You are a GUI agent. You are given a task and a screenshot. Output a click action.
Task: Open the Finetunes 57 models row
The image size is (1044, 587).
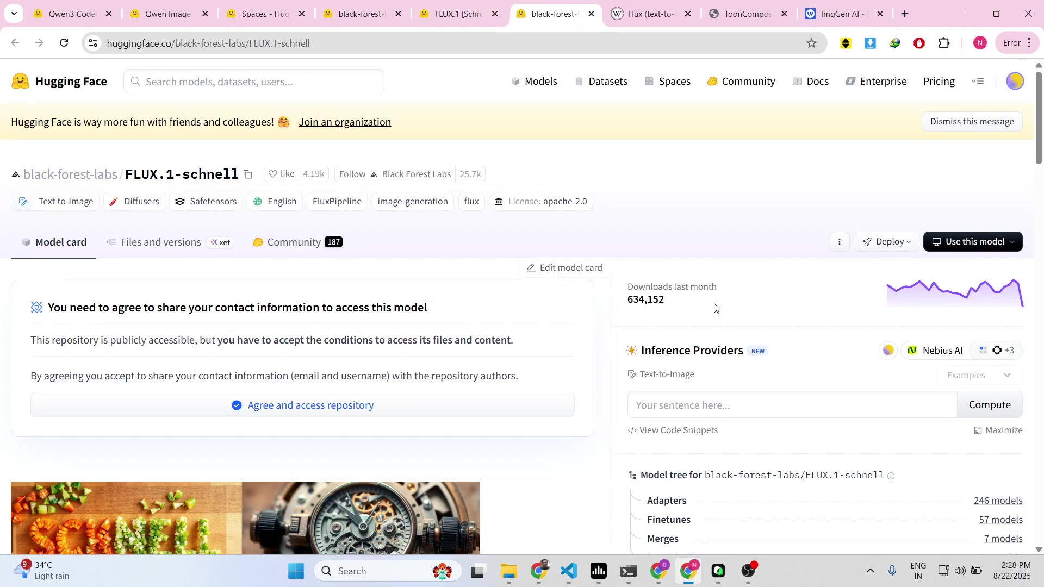pyautogui.click(x=835, y=520)
